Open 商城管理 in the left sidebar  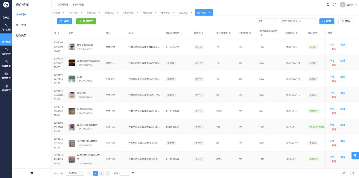click(6, 64)
